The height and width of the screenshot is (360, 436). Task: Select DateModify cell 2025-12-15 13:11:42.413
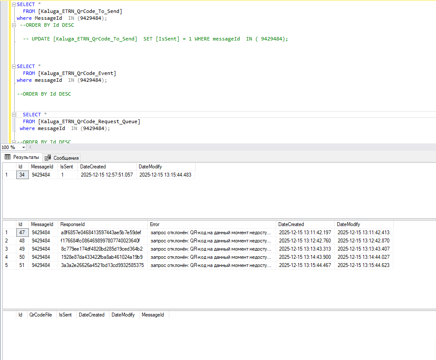pyautogui.click(x=364, y=233)
